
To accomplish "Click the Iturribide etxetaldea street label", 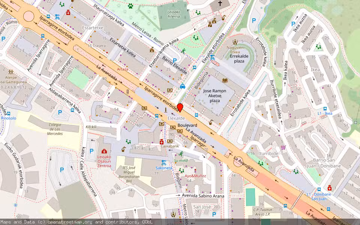I will [x=275, y=99].
